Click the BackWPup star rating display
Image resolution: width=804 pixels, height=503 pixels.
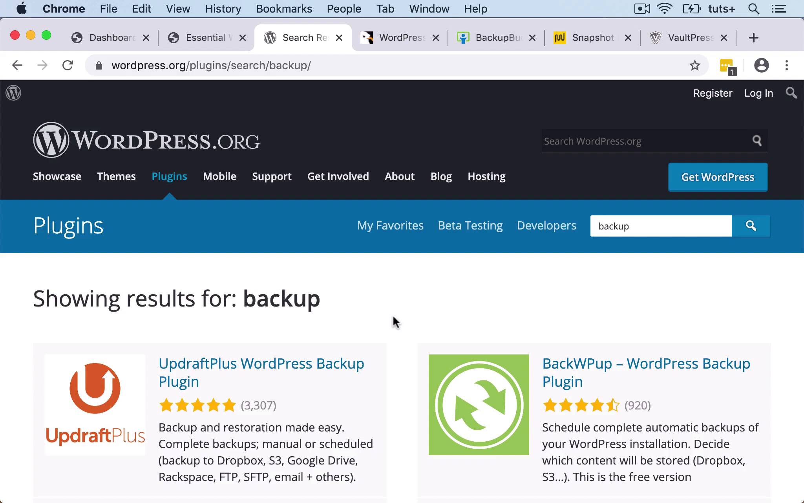[x=581, y=405]
